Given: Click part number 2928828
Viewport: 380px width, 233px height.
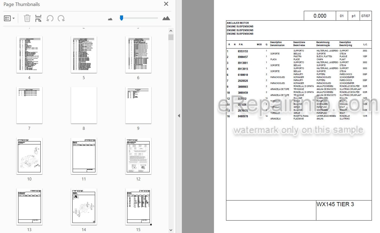Looking at the screenshot, I should pyautogui.click(x=243, y=81).
